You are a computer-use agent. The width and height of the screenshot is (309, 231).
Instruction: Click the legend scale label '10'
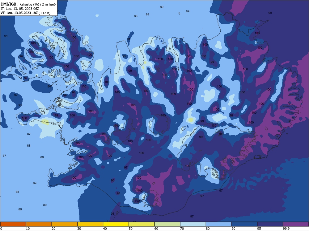pos(28,229)
